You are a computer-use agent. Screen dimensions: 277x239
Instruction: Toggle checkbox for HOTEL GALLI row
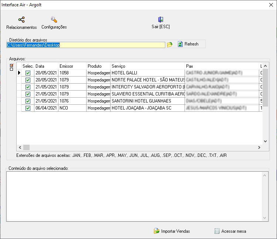click(x=28, y=73)
